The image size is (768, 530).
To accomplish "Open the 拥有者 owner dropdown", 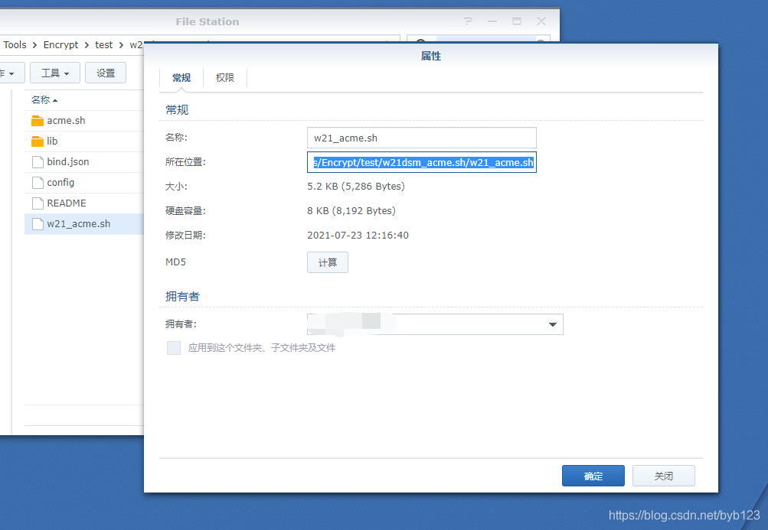I will [x=551, y=324].
